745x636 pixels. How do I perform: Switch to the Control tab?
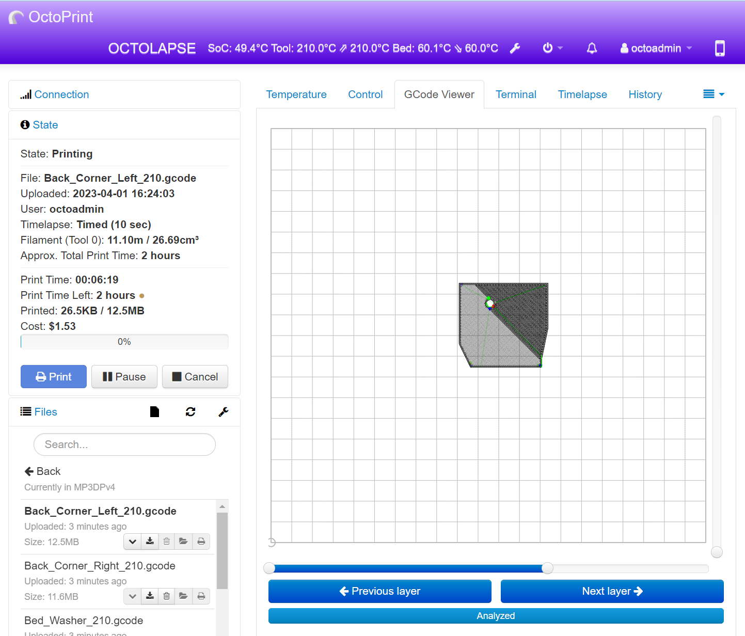coord(366,94)
